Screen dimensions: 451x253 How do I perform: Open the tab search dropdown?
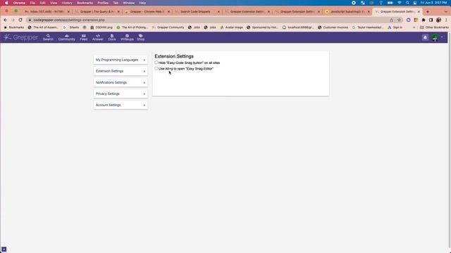pyautogui.click(x=446, y=12)
